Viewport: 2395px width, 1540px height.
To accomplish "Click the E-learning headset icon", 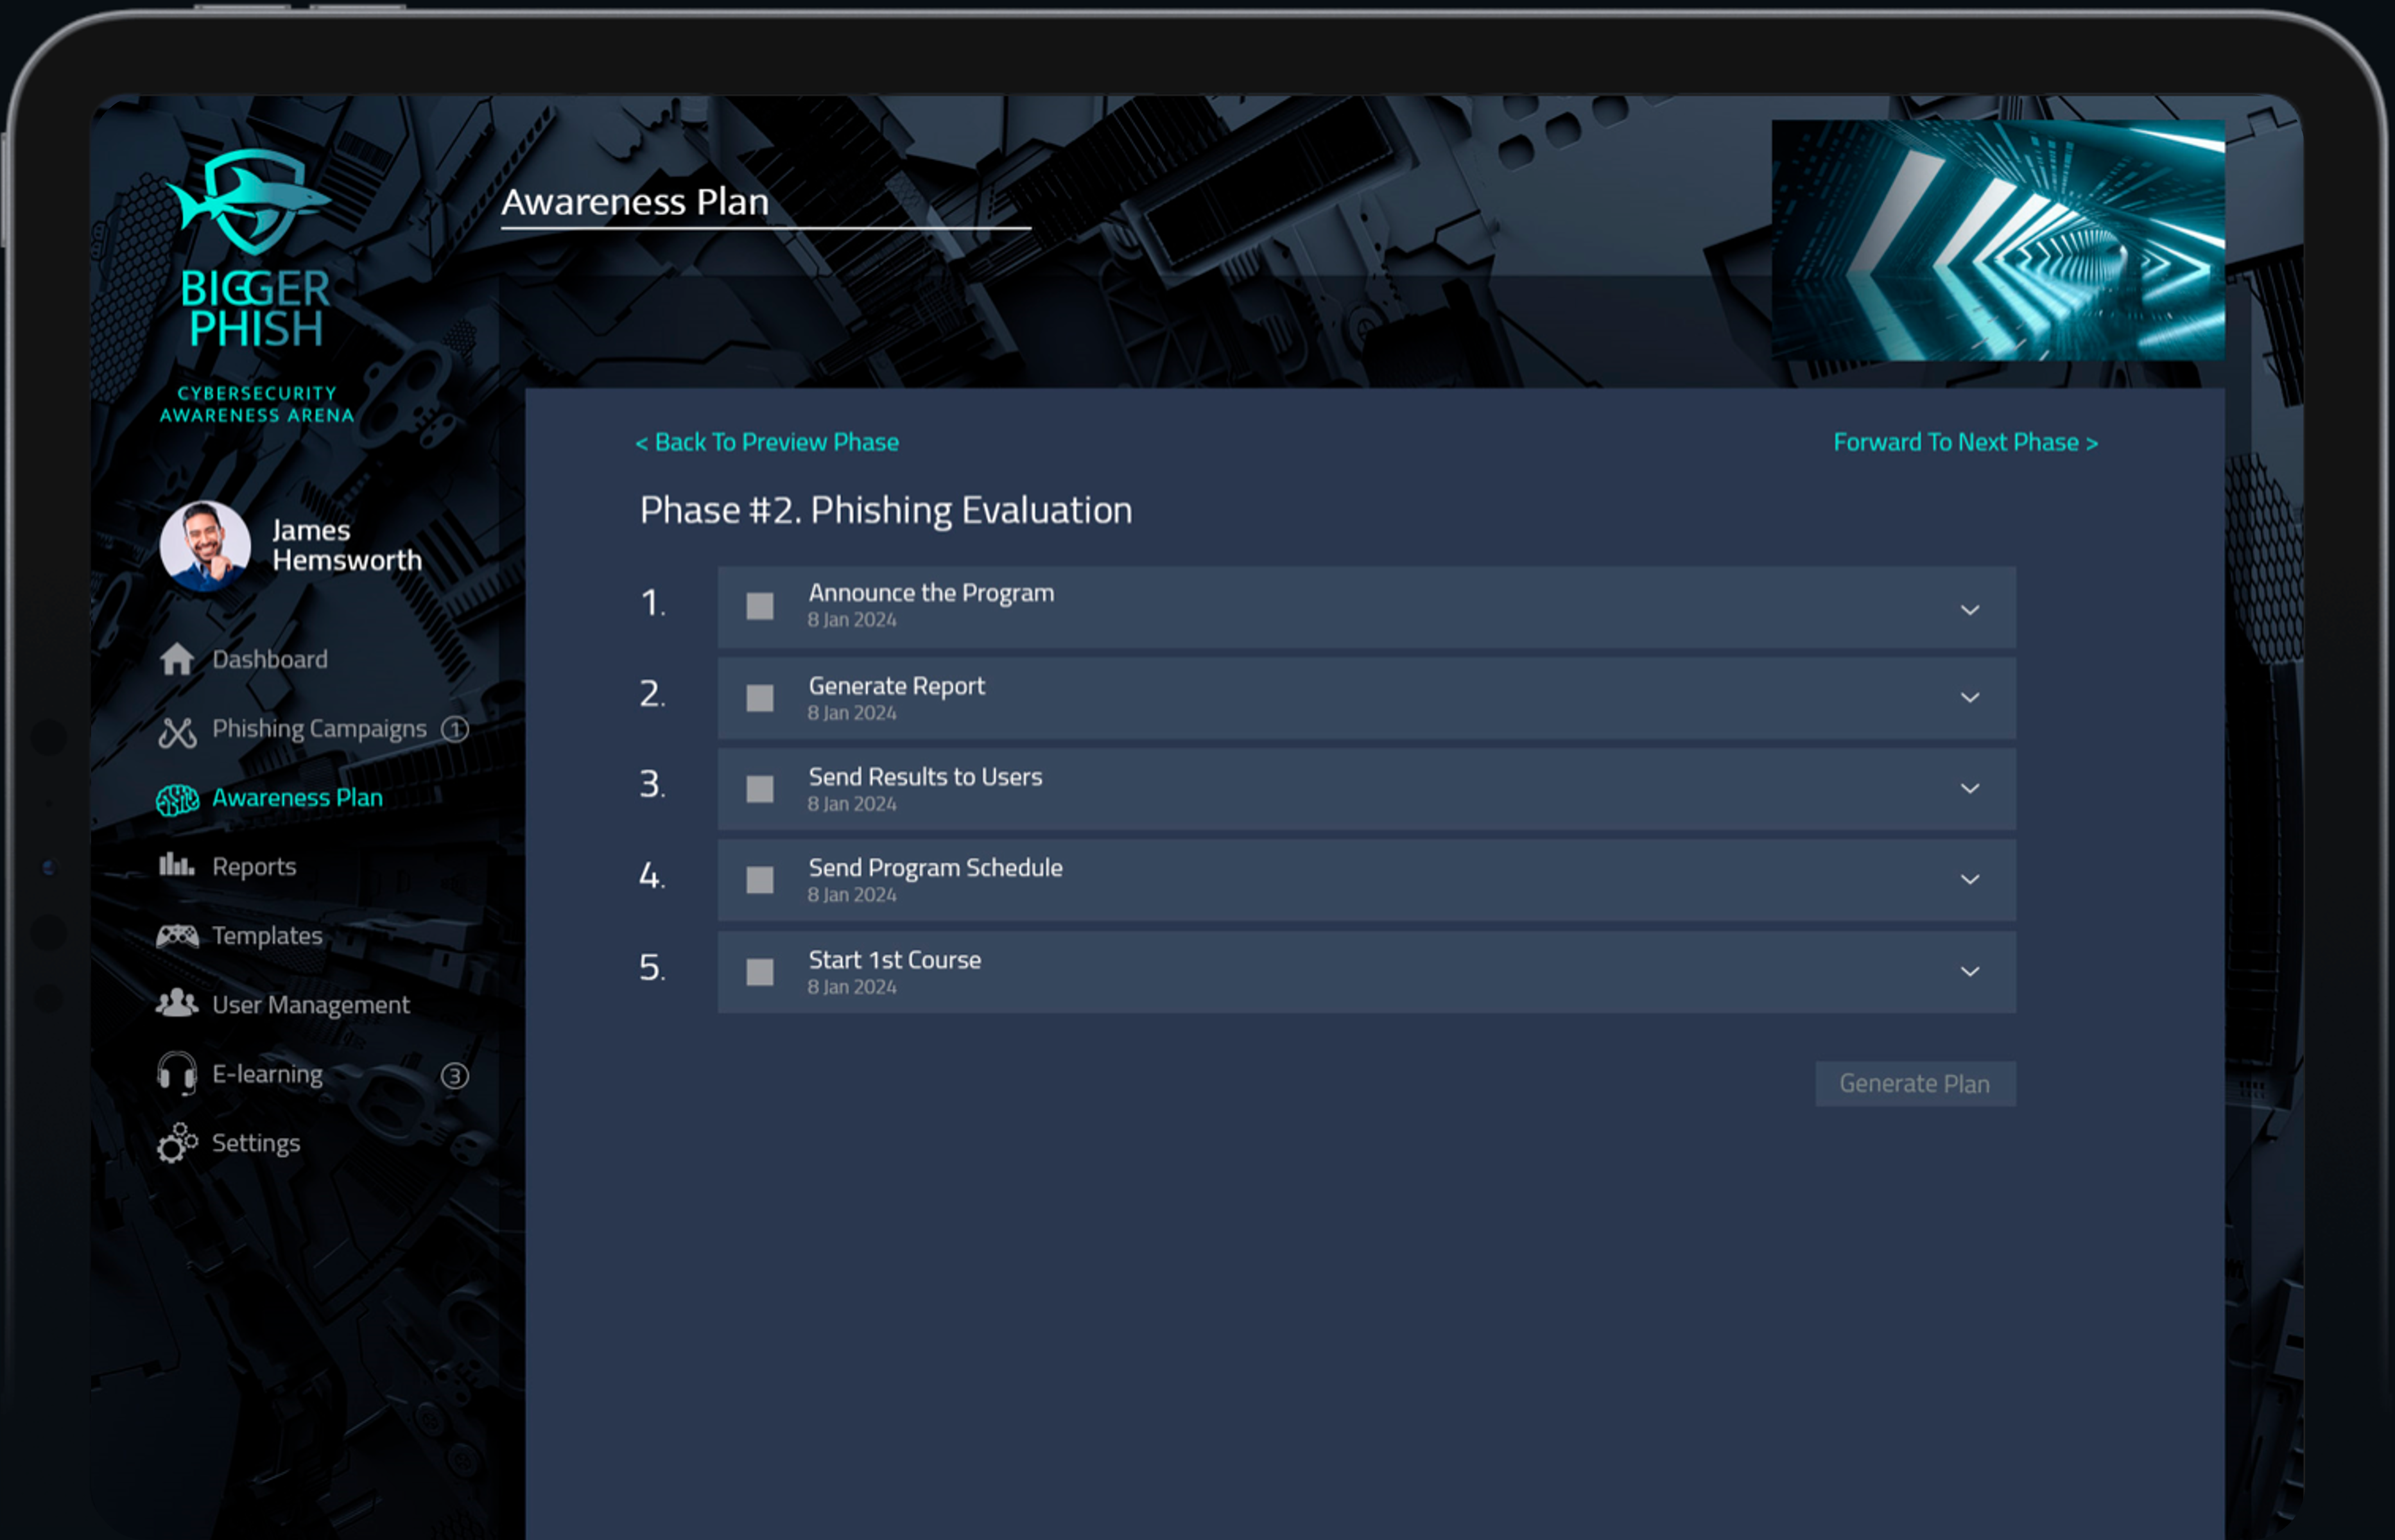I will click(x=177, y=1075).
